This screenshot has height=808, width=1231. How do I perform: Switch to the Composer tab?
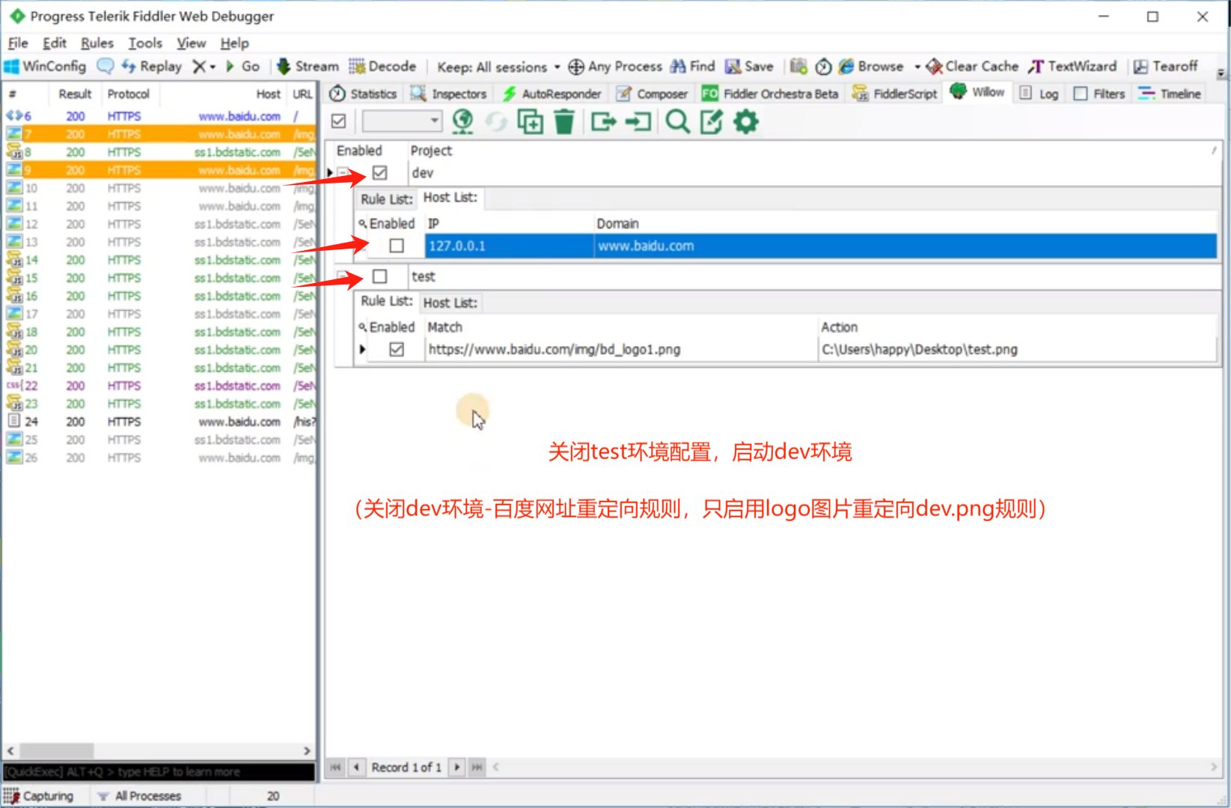652,94
